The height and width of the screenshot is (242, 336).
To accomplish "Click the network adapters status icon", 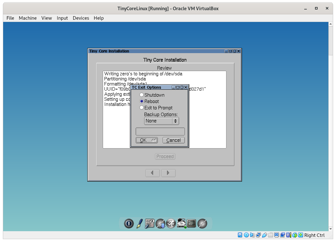I will pyautogui.click(x=259, y=235).
